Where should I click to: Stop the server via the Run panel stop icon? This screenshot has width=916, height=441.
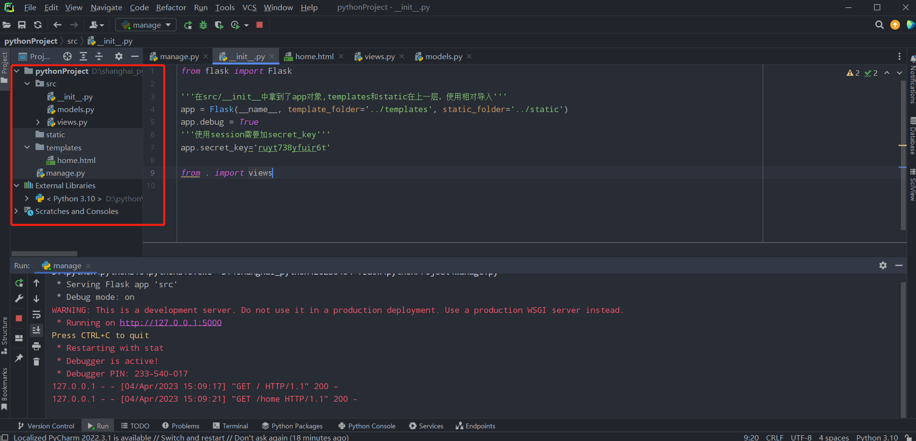[19, 318]
